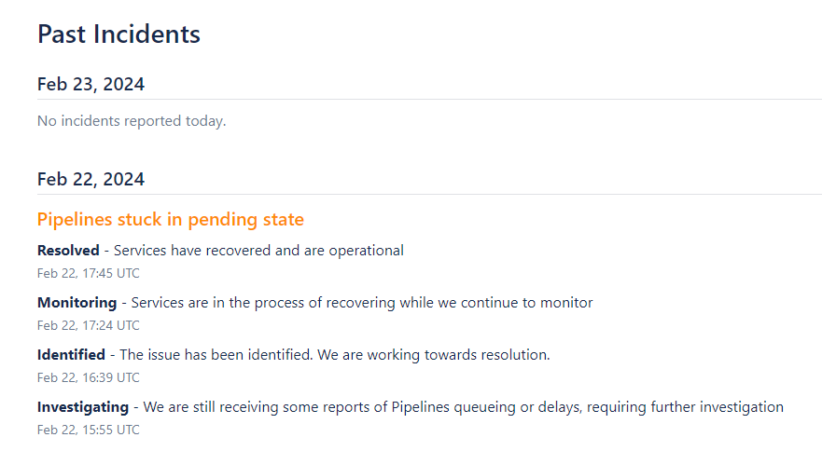Click the 'Monitoring' status label
Image resolution: width=822 pixels, height=451 pixels.
(x=77, y=303)
